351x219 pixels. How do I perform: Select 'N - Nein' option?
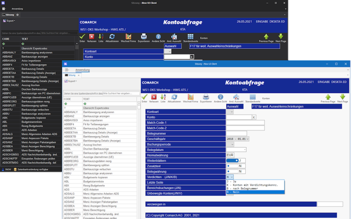point(255,192)
